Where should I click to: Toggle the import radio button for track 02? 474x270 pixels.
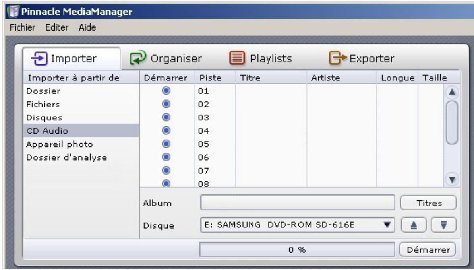(166, 104)
